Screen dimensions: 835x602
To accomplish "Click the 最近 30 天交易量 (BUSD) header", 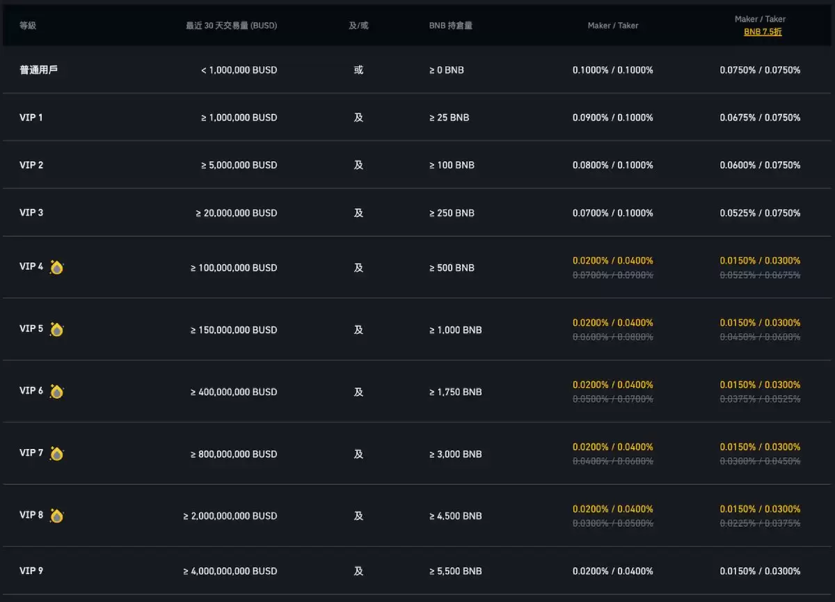I will pyautogui.click(x=231, y=26).
